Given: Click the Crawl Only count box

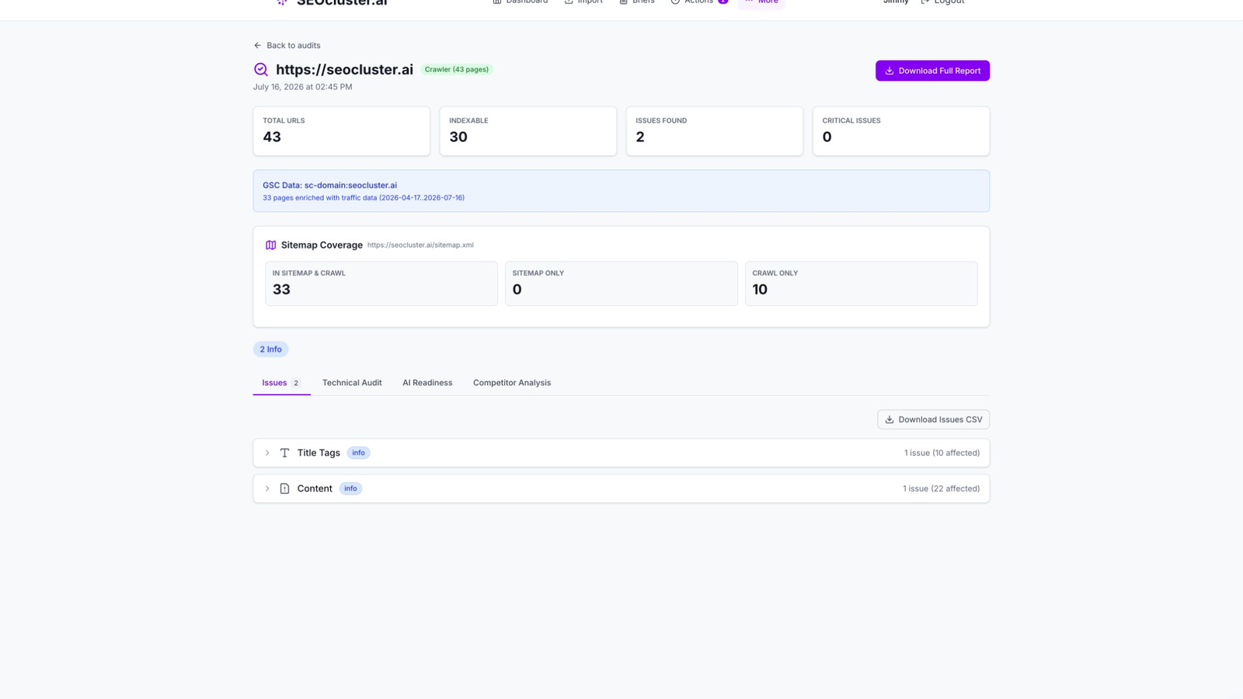Looking at the screenshot, I should click(x=861, y=283).
